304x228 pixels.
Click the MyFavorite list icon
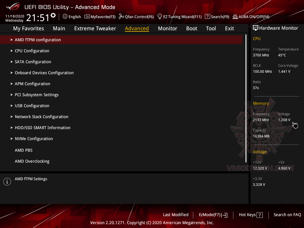tap(87, 17)
